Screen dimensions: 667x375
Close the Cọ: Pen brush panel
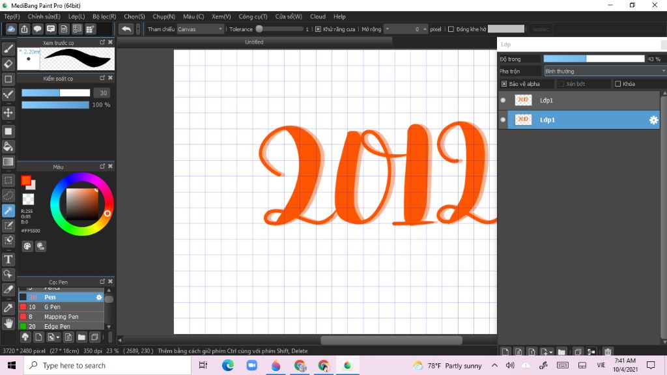coord(110,281)
